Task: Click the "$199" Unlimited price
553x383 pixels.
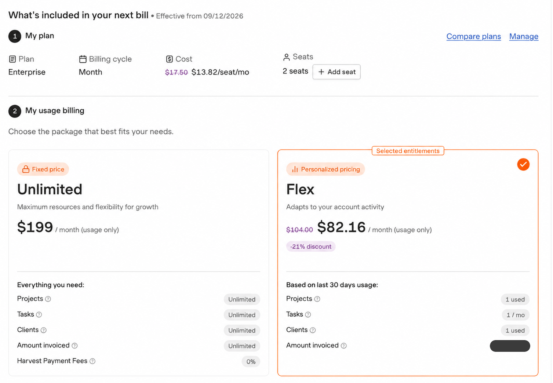Action: [35, 227]
